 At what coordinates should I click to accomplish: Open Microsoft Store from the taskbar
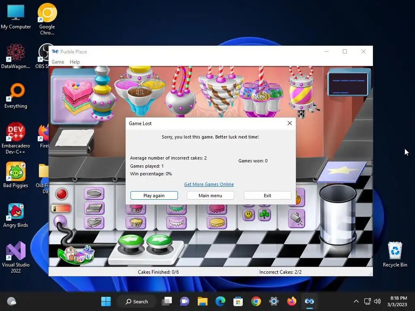point(238,301)
